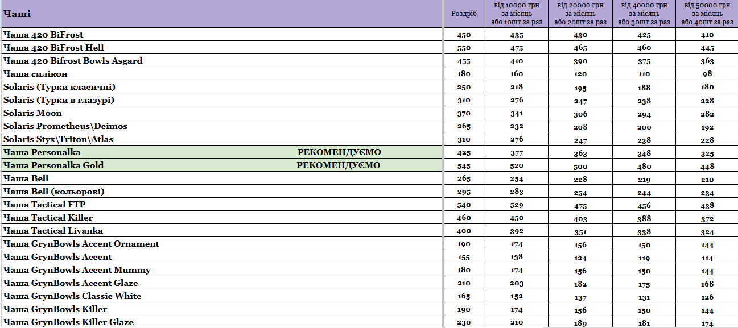Screen dimensions: 738x328
Task: Select the 'Чаша силікон' name cell
Action: 222,74
